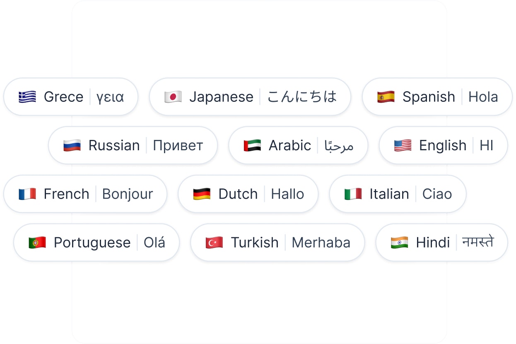Click the Greek flag icon
The image size is (516, 344).
(x=27, y=97)
